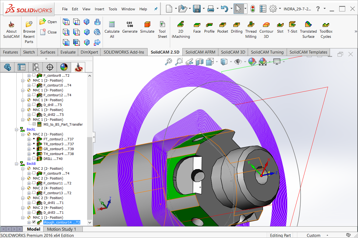Switch to the SolidCAM Turning tab
The height and width of the screenshot is (238, 358).
pos(267,52)
